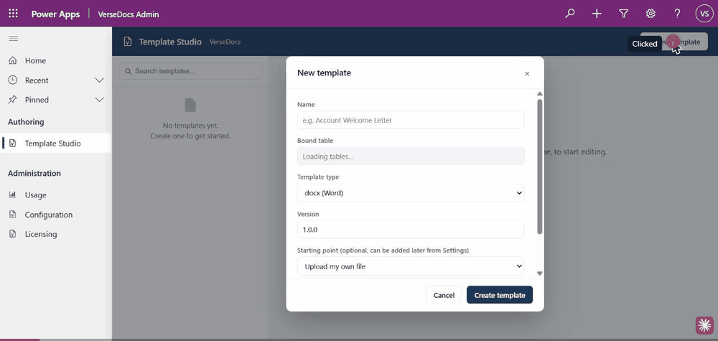Image resolution: width=718 pixels, height=341 pixels.
Task: Open the Template type dropdown
Action: coord(411,193)
